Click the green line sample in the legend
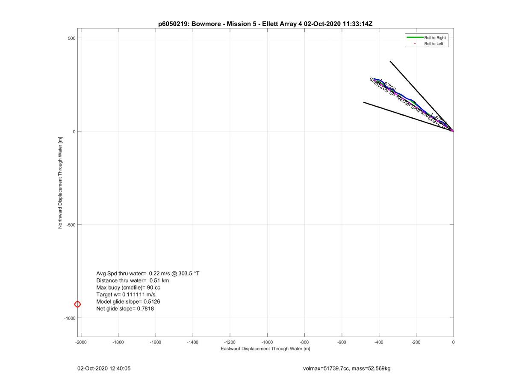 (x=415, y=38)
